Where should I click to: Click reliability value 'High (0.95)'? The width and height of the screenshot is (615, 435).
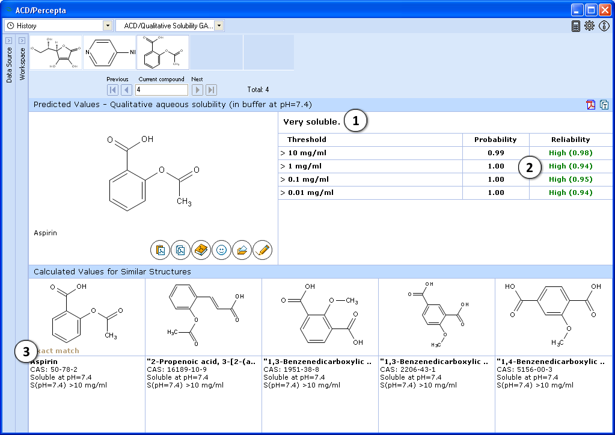[571, 179]
